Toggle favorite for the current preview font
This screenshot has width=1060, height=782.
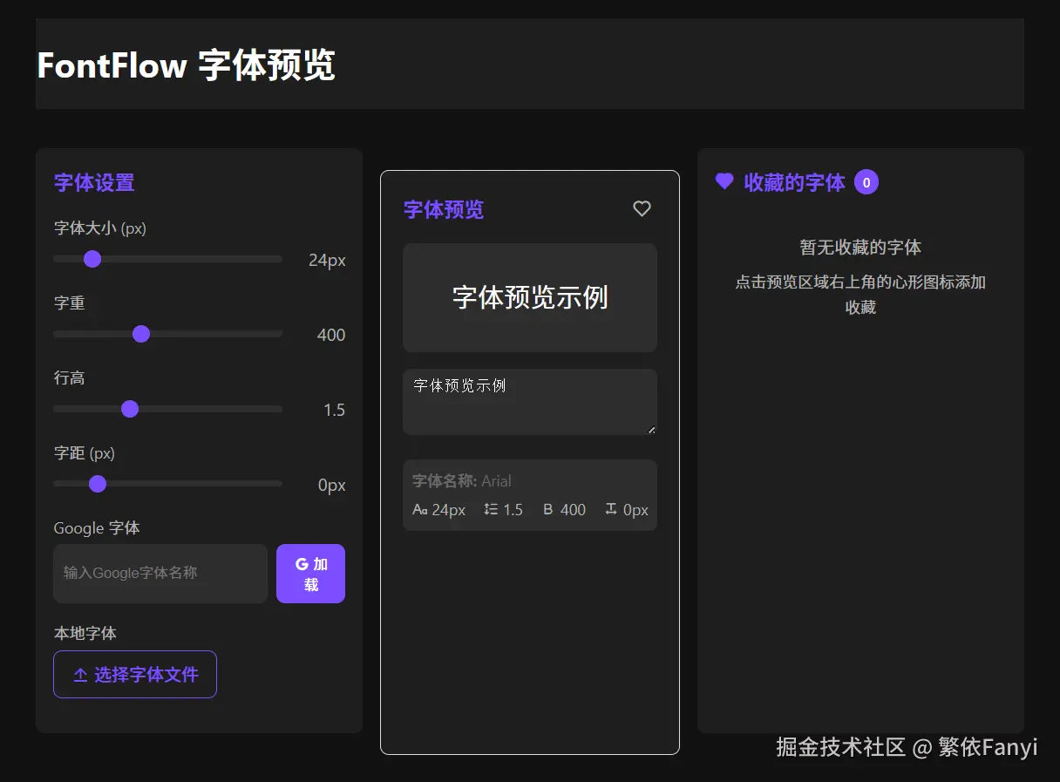point(642,208)
